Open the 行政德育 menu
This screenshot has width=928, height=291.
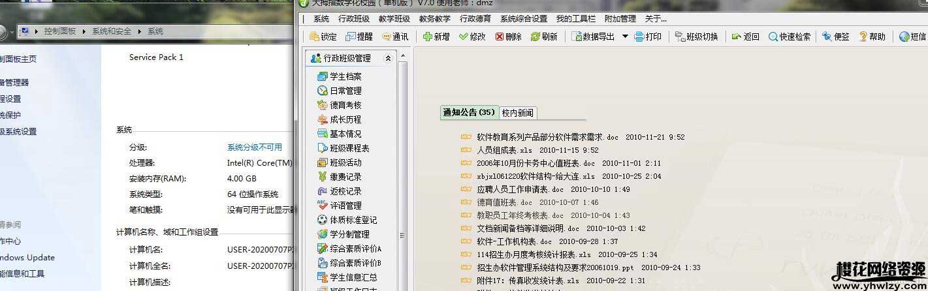click(x=475, y=19)
